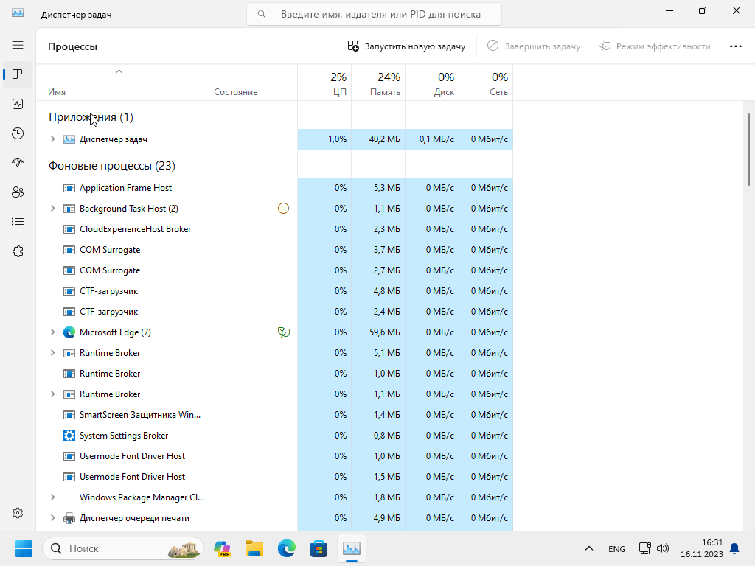Sort processes by the Память column
755x566 pixels.
click(378, 84)
